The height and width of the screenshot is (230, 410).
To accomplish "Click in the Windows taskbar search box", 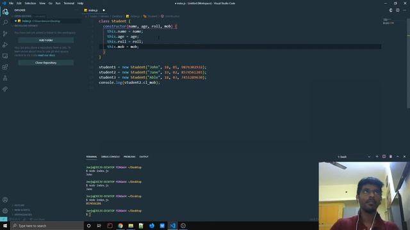I will 47,226.
